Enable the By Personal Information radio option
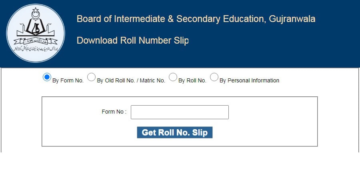 pyautogui.click(x=214, y=77)
